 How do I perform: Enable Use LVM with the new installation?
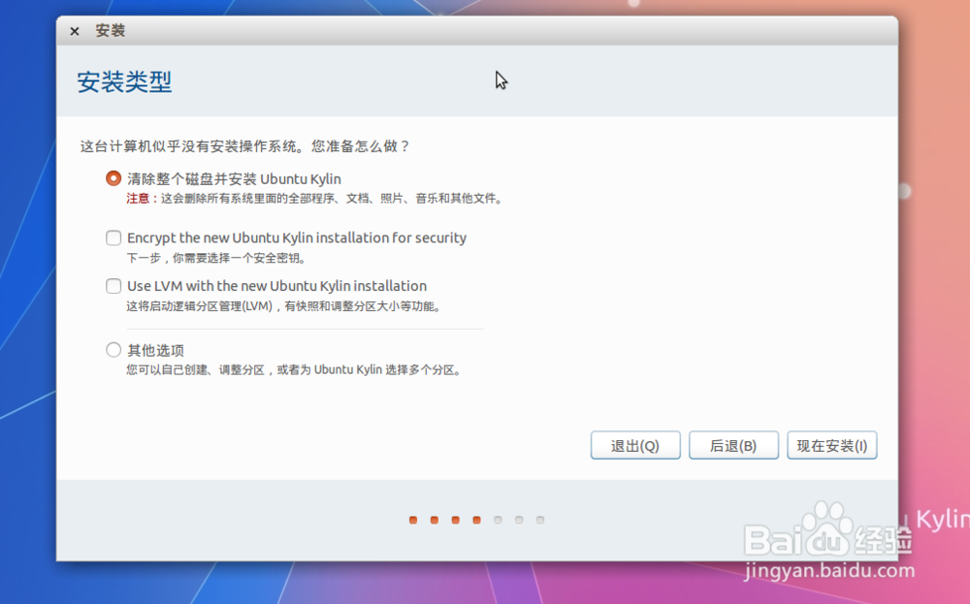tap(113, 286)
